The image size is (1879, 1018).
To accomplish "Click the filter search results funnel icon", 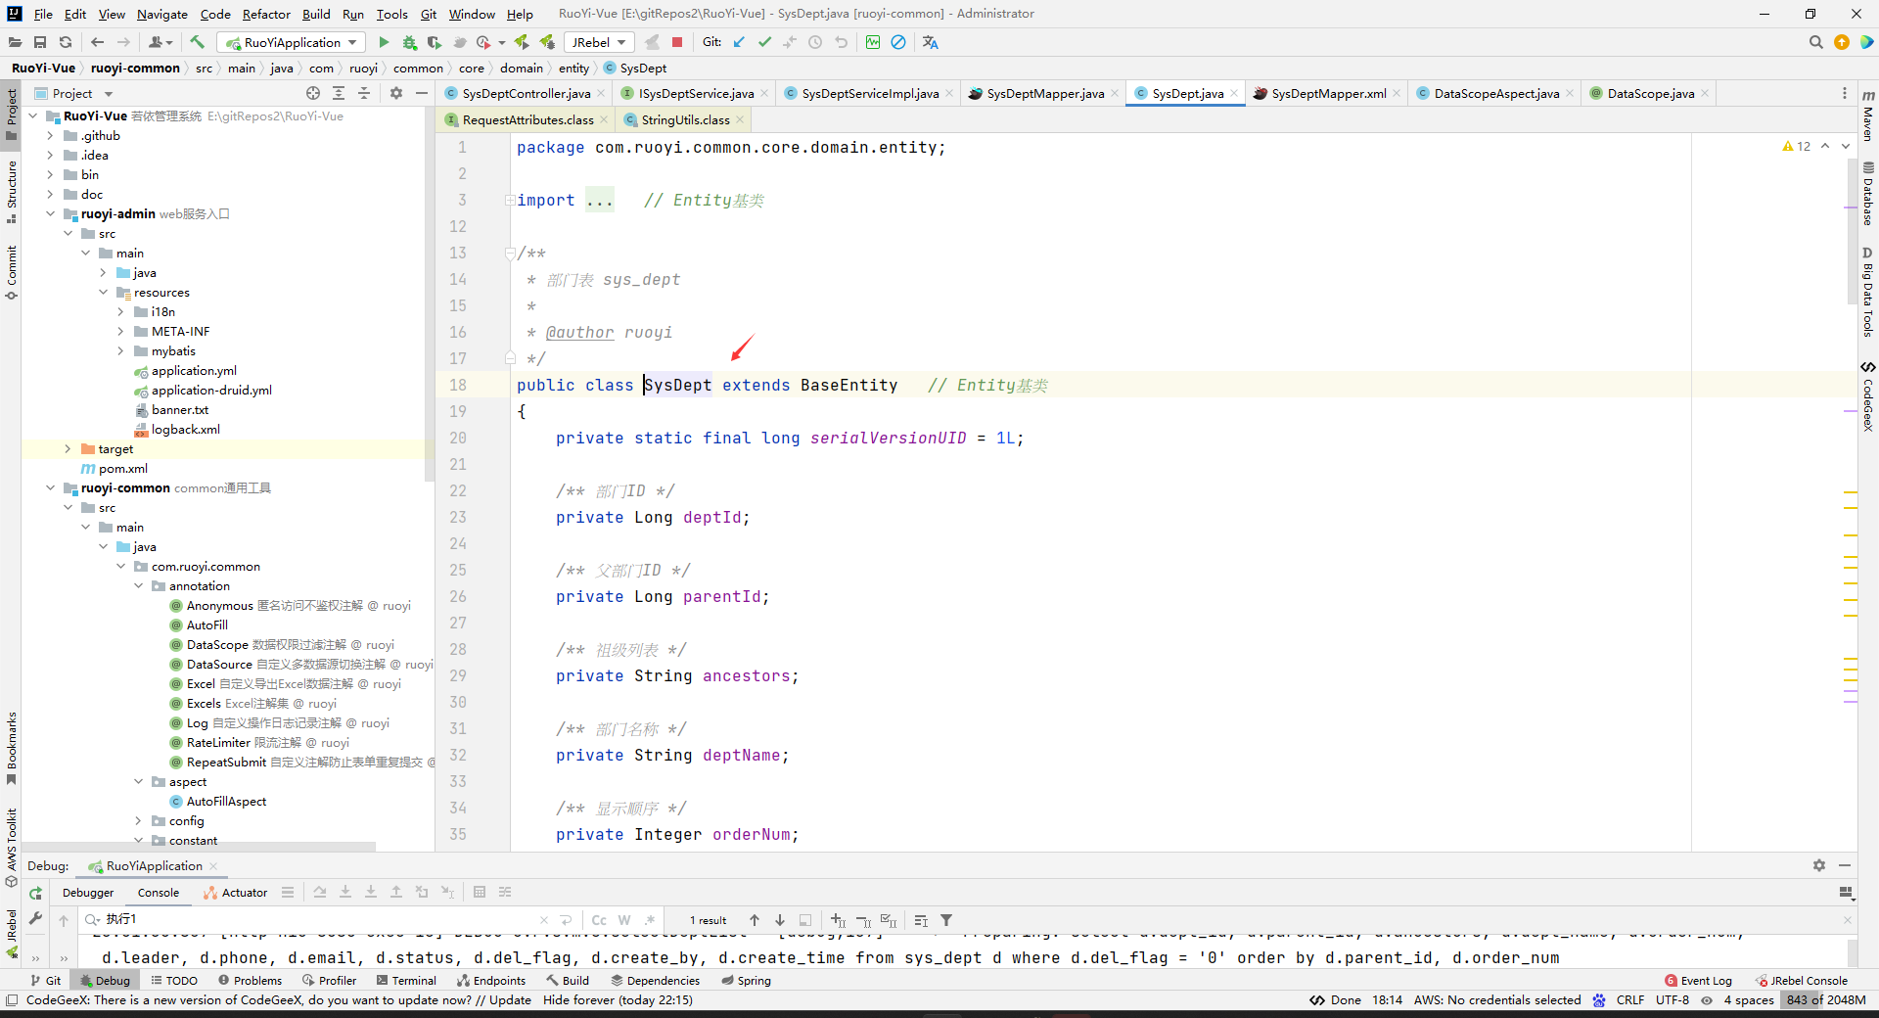I will point(946,920).
